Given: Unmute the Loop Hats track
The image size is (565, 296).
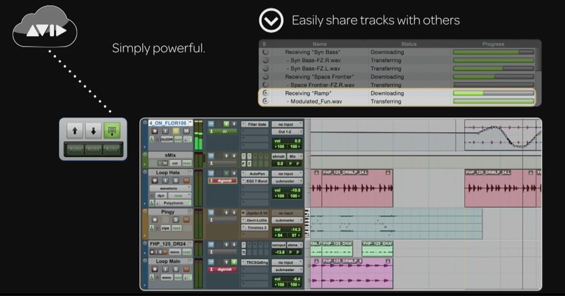Looking at the screenshot, I should [186, 180].
